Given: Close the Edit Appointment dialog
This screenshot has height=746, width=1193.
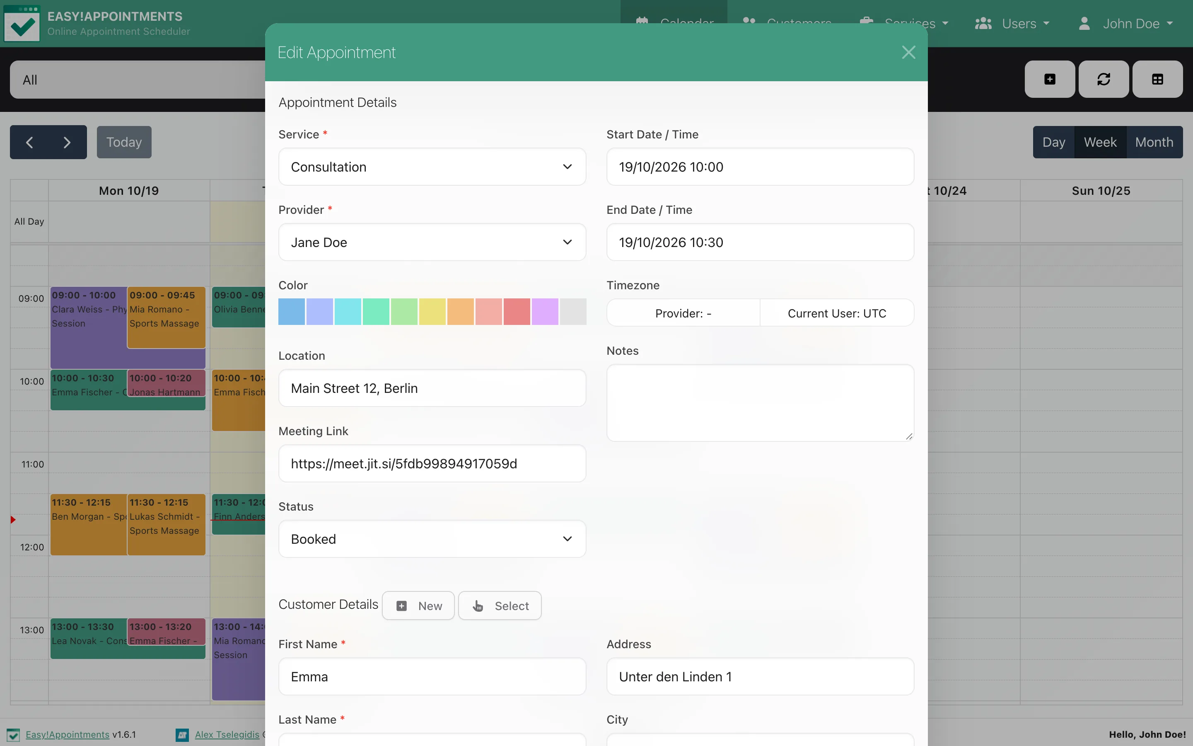Looking at the screenshot, I should coord(908,52).
